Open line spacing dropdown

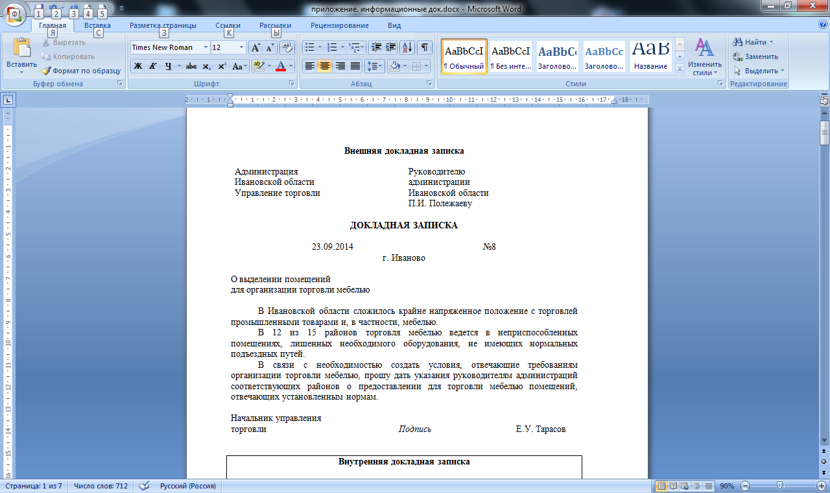tap(375, 66)
